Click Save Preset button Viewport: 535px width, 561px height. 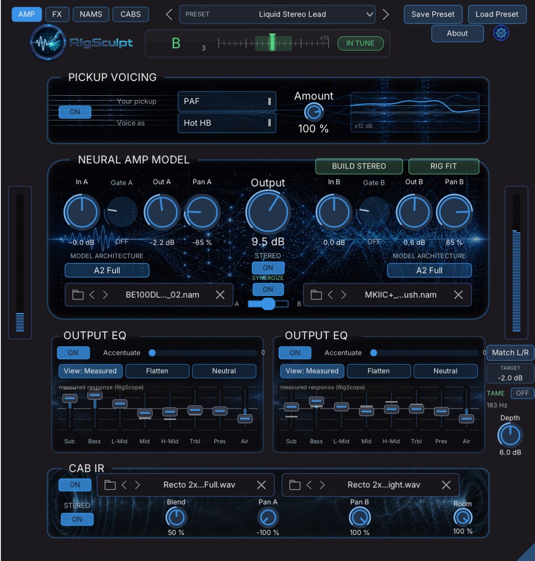pos(433,14)
